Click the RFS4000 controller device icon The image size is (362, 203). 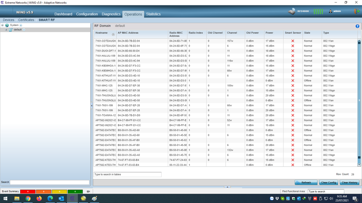(x=292, y=12)
